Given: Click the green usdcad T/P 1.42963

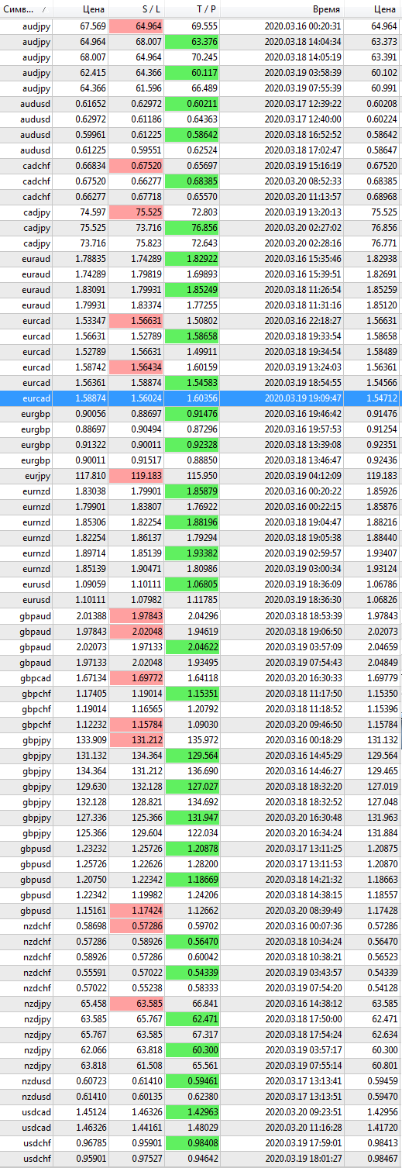Looking at the screenshot, I should coord(193,1111).
